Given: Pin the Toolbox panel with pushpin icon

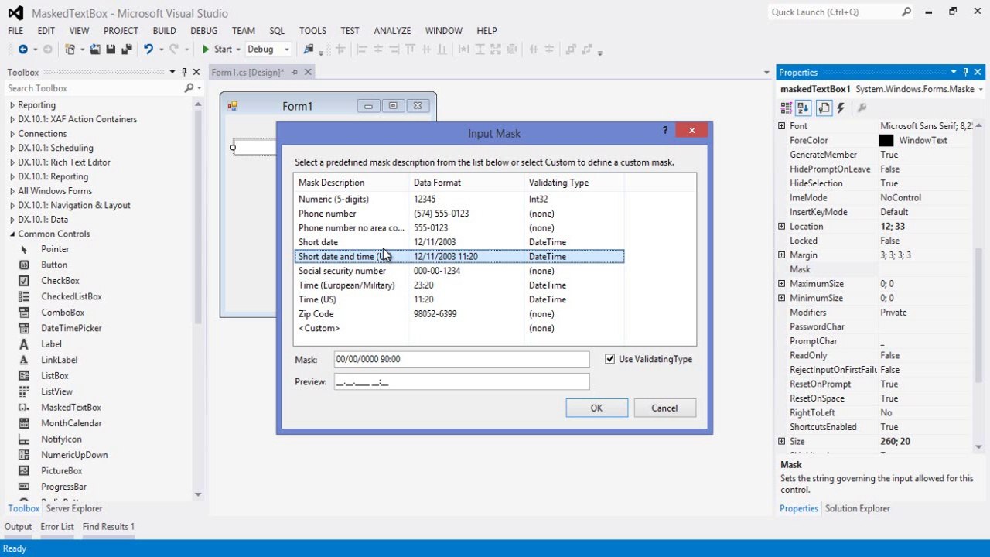Looking at the screenshot, I should tap(185, 72).
